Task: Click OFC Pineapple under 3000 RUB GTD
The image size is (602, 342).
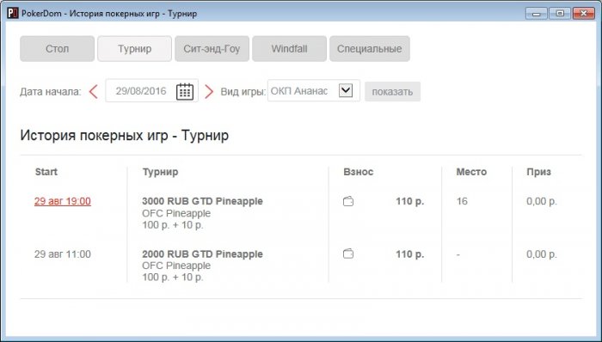Action: tap(176, 213)
